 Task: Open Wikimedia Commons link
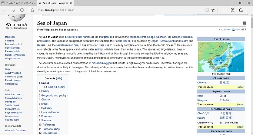(x=15, y=131)
